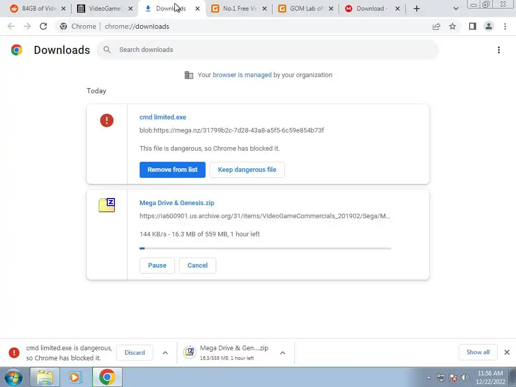Bookmark this tab with star icon
Screen dimensions: 516x387
pos(453,26)
